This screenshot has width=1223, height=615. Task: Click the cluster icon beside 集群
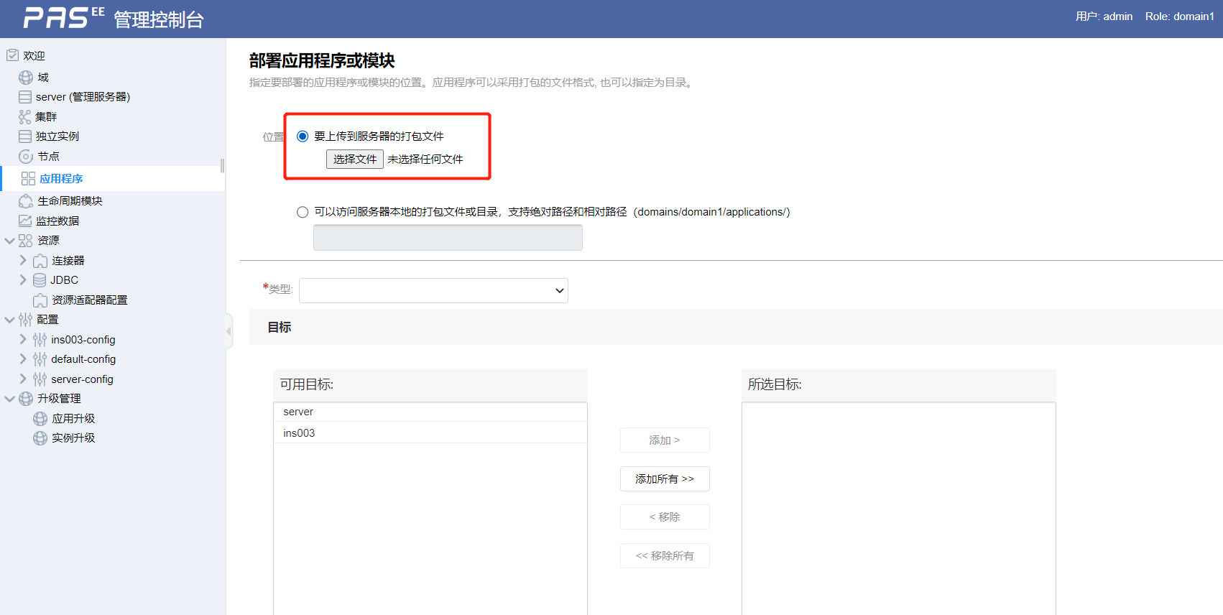(x=25, y=117)
